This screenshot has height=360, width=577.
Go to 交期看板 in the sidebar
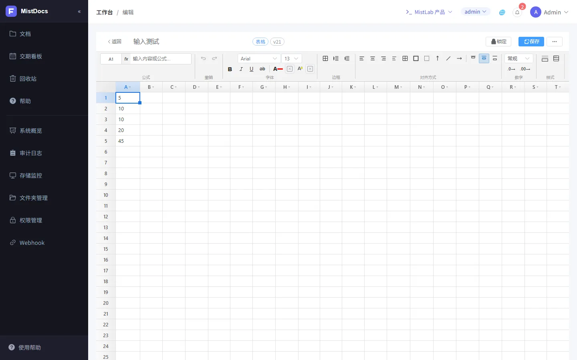(x=44, y=56)
